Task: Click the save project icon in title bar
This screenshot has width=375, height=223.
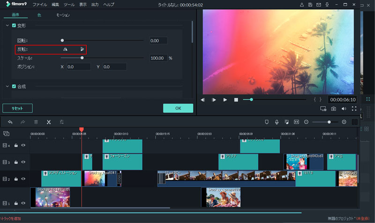Action: (x=310, y=5)
